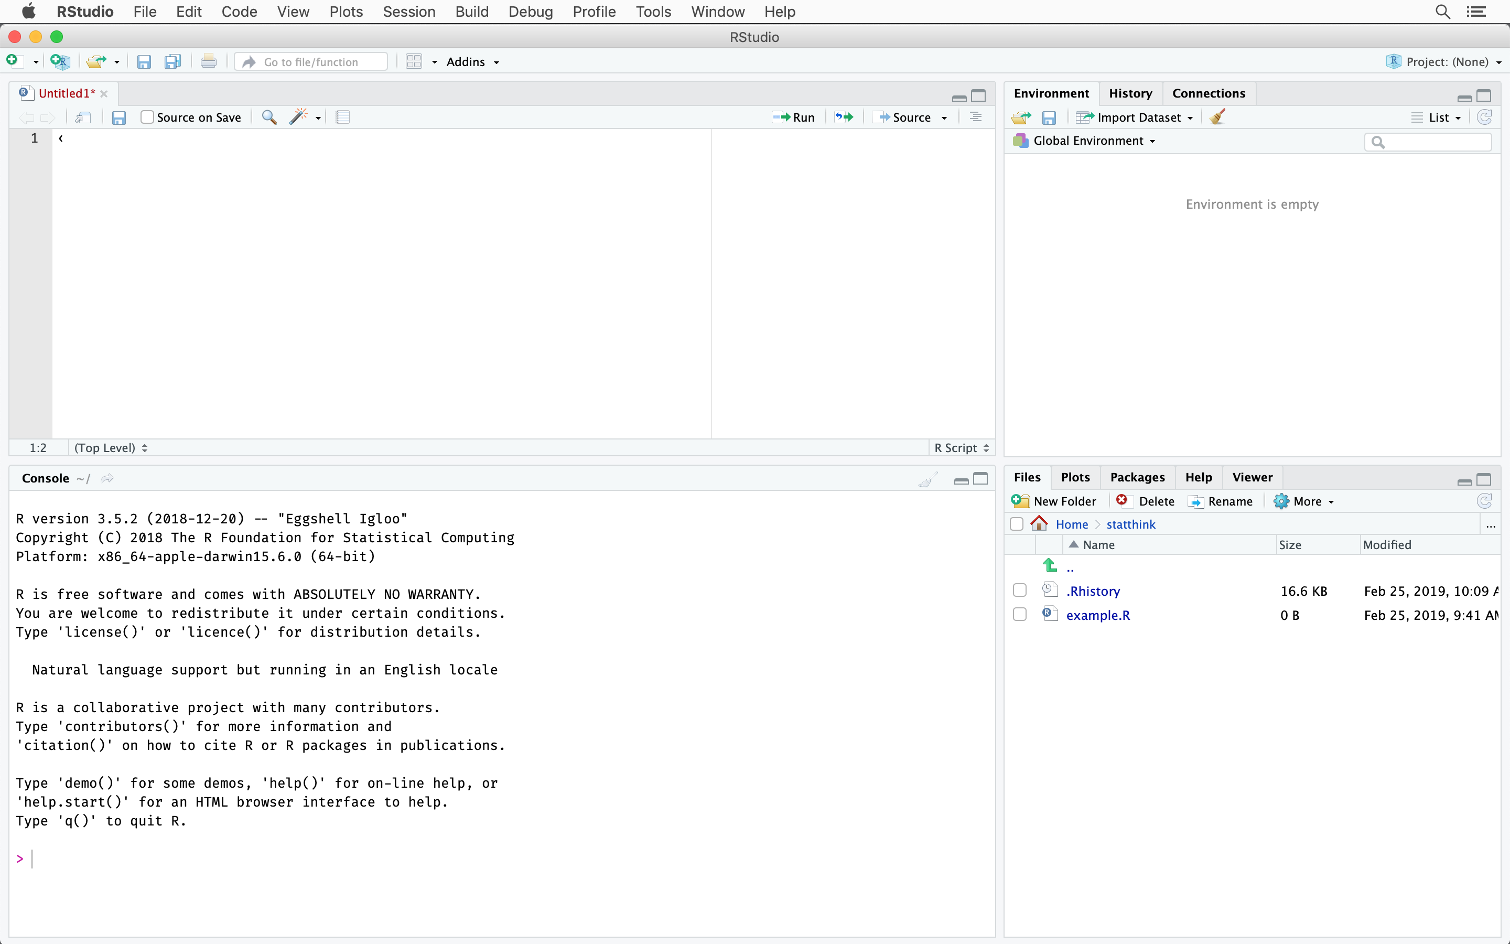Click the Go to file/function field

[x=311, y=62]
